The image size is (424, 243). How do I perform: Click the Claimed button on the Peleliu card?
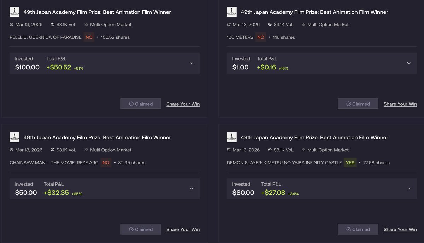click(141, 104)
